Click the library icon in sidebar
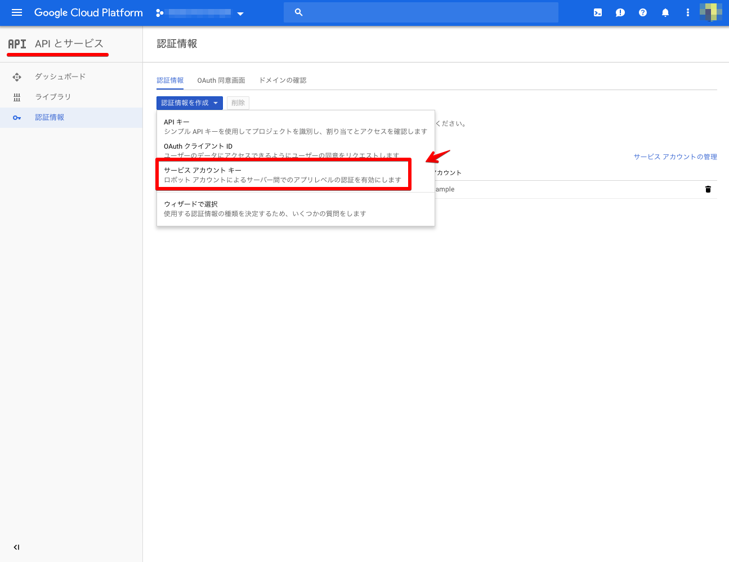Screen dimensions: 729x562 click(17, 97)
